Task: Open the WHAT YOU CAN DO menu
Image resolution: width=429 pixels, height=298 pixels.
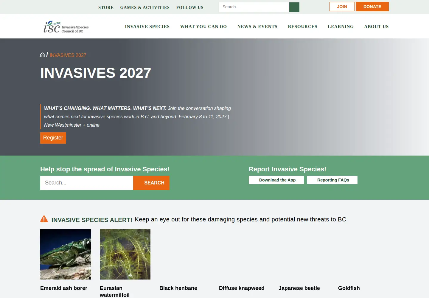Action: tap(203, 27)
